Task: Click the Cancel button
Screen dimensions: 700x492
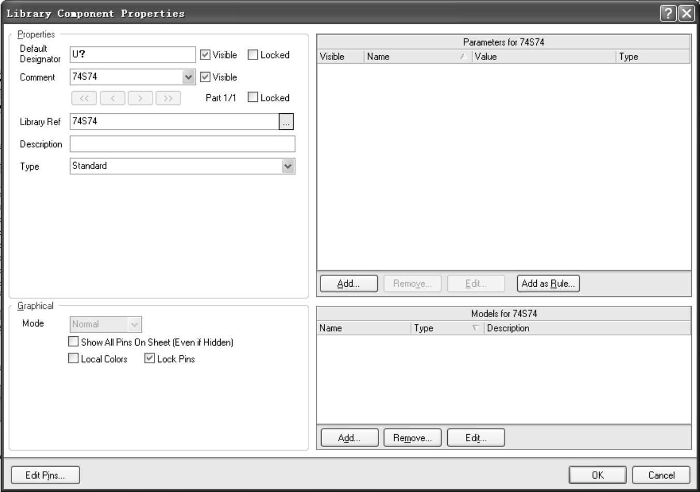Action: pos(661,475)
